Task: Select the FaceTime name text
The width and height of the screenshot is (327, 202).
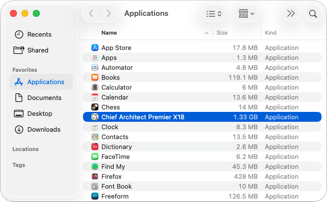Action: point(115,156)
